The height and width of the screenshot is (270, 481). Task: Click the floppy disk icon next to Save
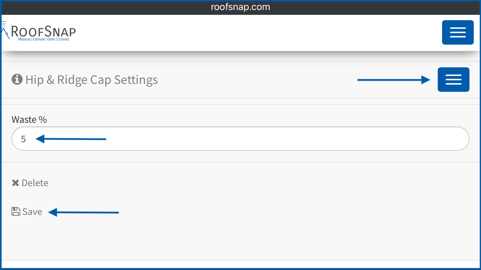click(16, 211)
